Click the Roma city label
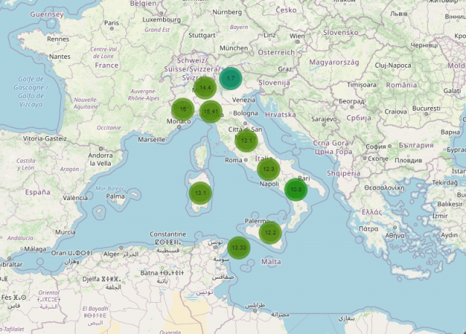 tap(234, 160)
